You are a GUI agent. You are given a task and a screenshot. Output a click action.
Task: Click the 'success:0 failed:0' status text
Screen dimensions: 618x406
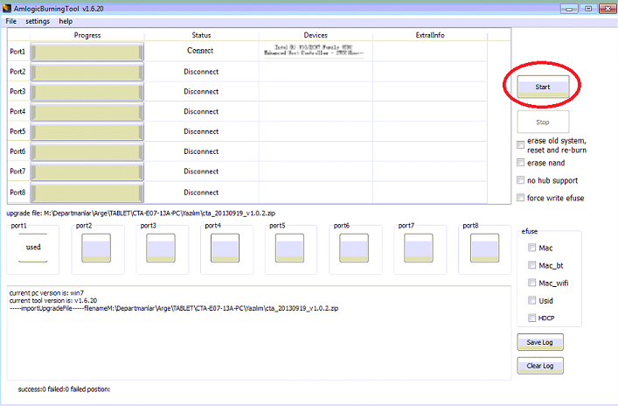click(x=64, y=389)
